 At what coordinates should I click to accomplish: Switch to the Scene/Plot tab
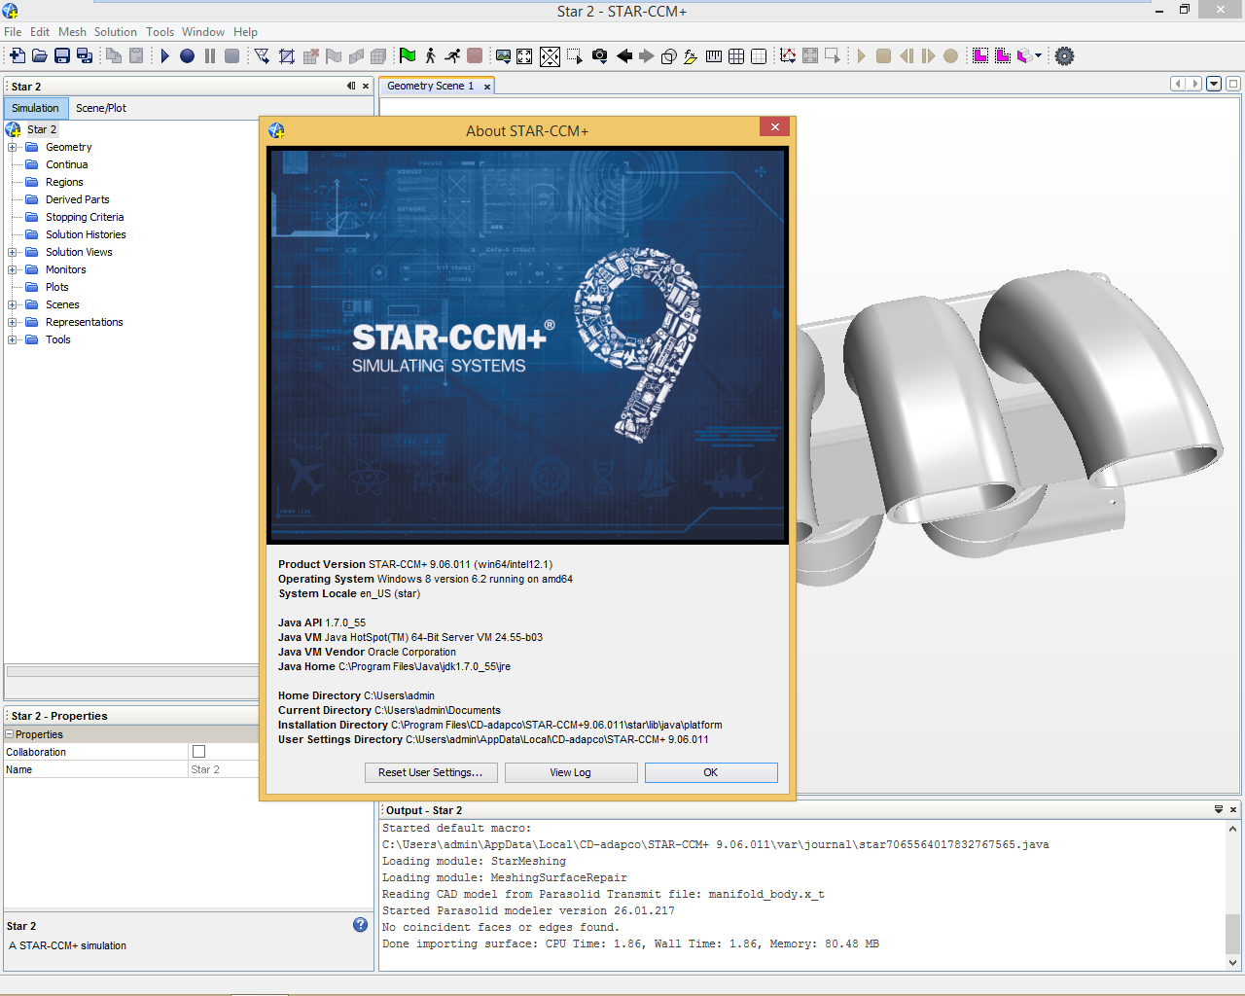tap(101, 108)
